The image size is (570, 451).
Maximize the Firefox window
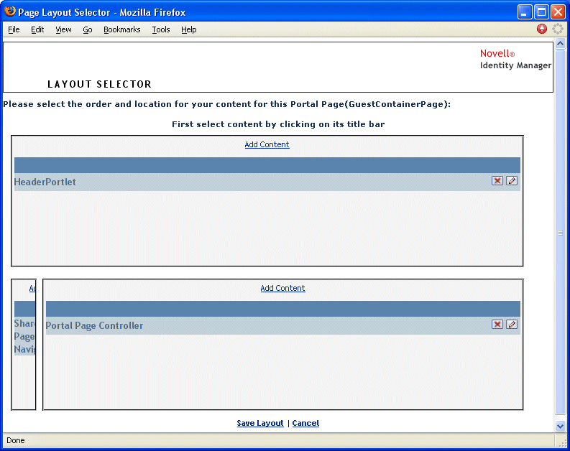click(x=541, y=12)
